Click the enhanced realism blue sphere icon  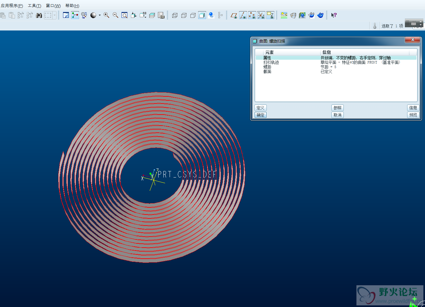(211, 15)
